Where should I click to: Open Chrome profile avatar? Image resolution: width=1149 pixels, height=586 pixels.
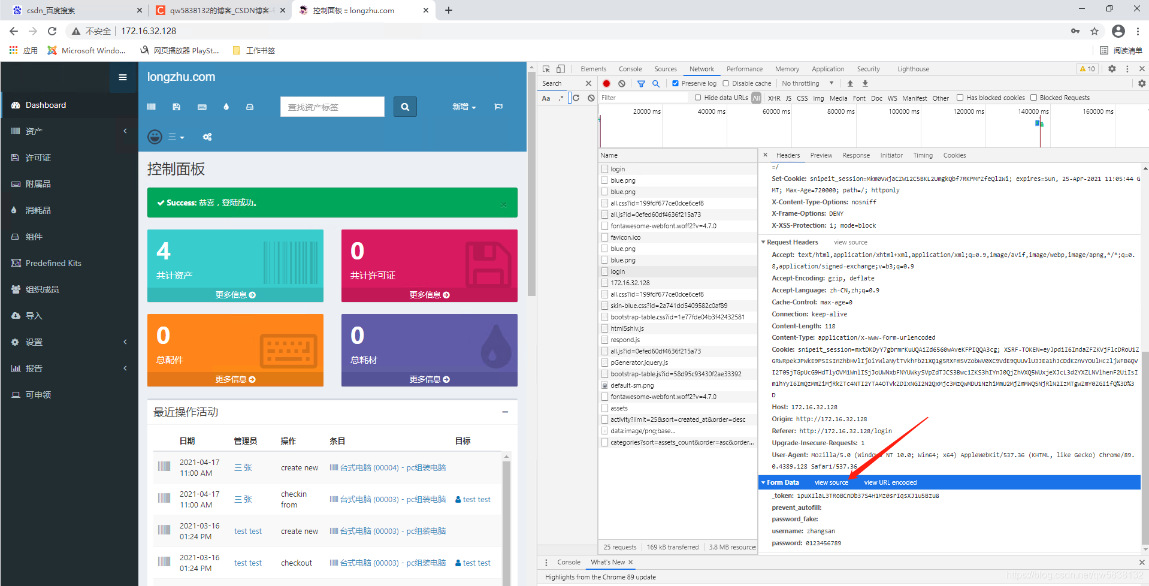pos(1118,31)
